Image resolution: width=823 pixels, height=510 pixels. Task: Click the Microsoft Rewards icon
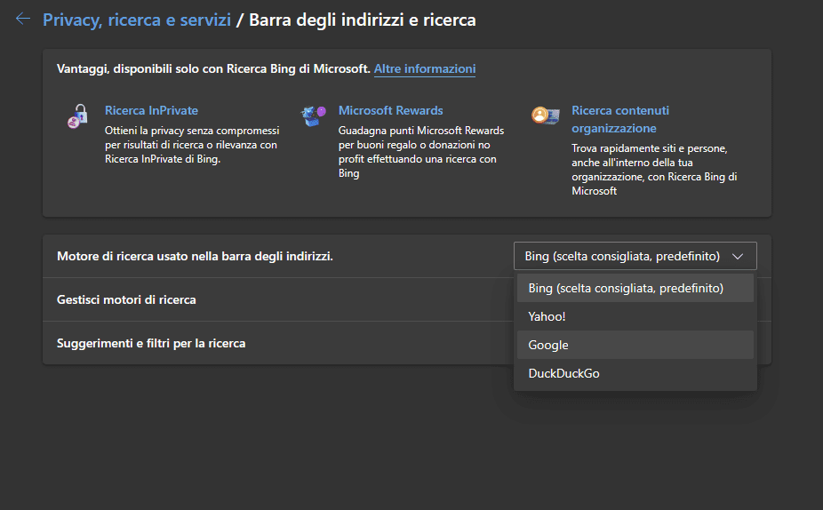click(313, 115)
